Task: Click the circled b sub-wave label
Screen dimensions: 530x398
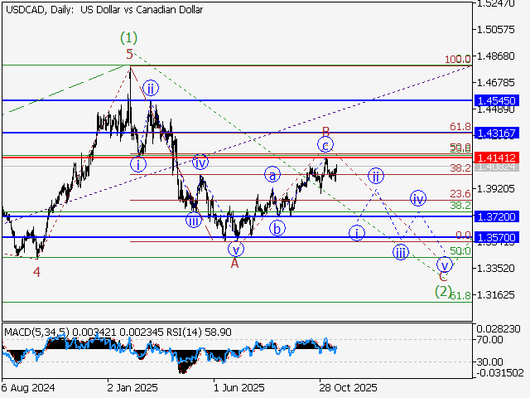Action: click(x=277, y=229)
